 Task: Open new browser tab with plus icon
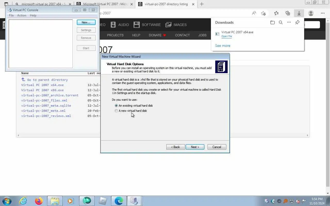tap(202, 4)
